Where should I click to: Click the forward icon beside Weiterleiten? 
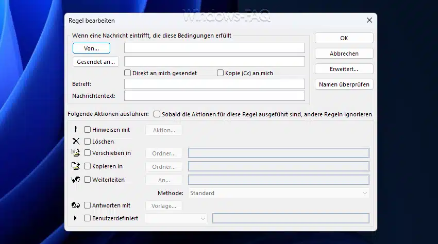[x=76, y=180]
